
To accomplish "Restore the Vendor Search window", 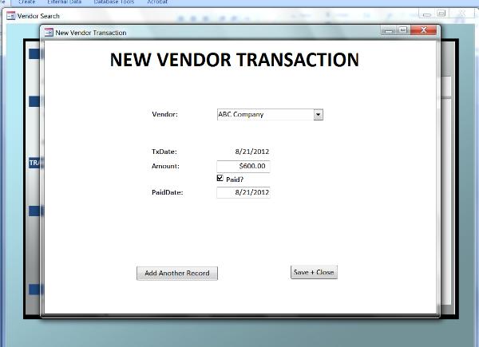I will pos(441,14).
